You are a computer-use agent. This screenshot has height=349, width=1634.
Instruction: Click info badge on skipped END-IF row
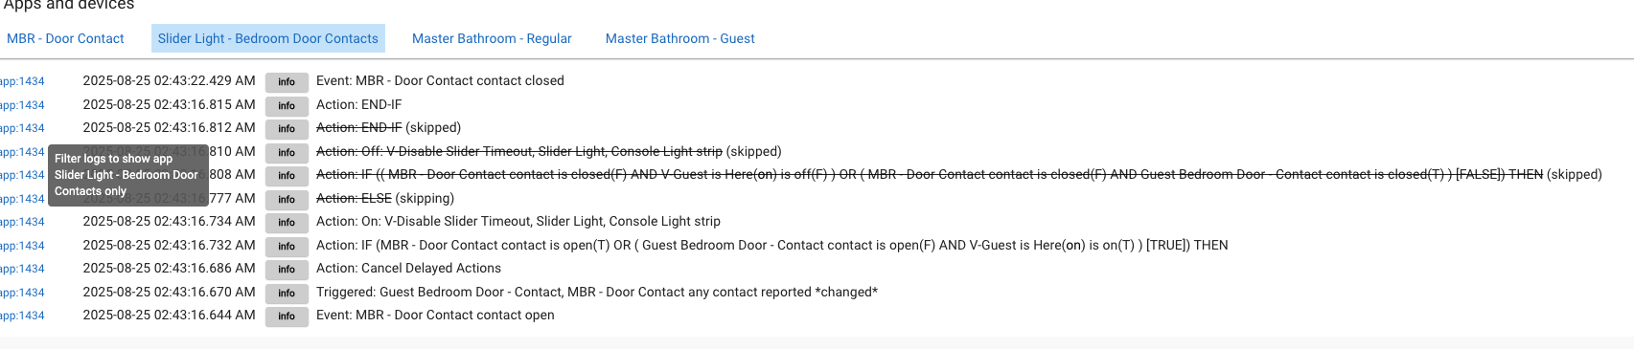pos(287,129)
